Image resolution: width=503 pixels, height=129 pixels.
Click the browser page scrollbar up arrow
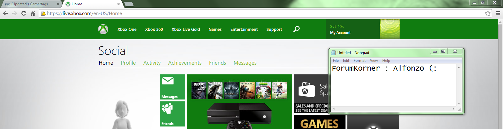click(500, 22)
